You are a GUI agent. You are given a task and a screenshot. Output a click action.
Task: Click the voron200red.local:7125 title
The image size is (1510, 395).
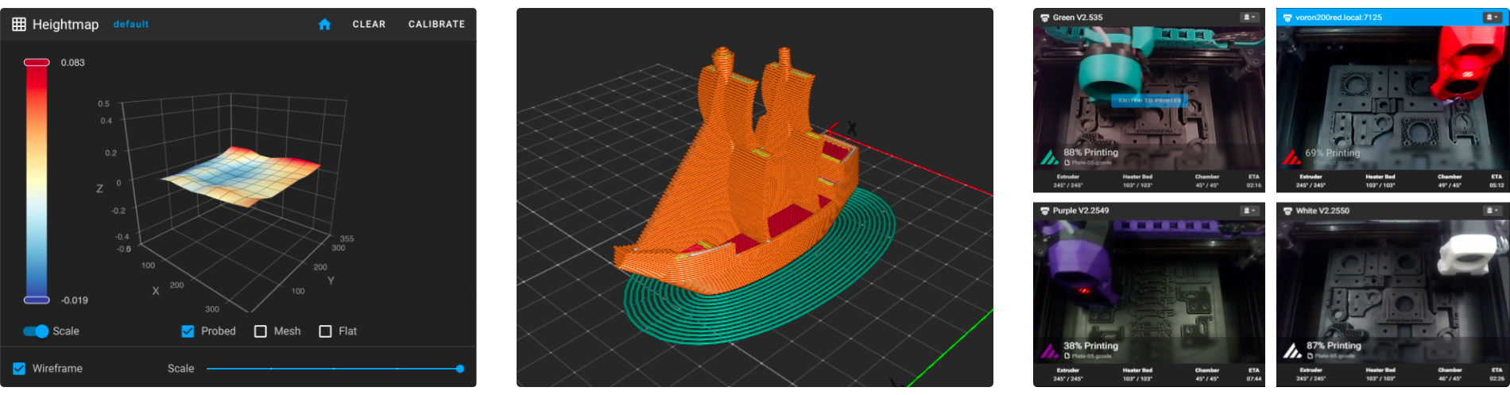[x=1338, y=17]
